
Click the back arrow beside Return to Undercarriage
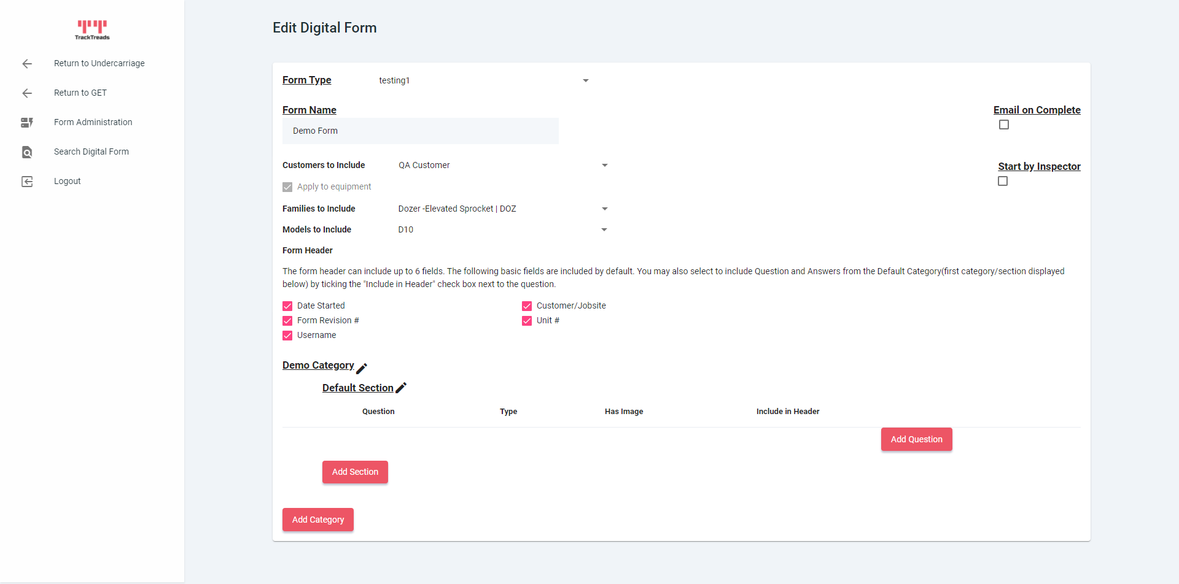tap(27, 63)
